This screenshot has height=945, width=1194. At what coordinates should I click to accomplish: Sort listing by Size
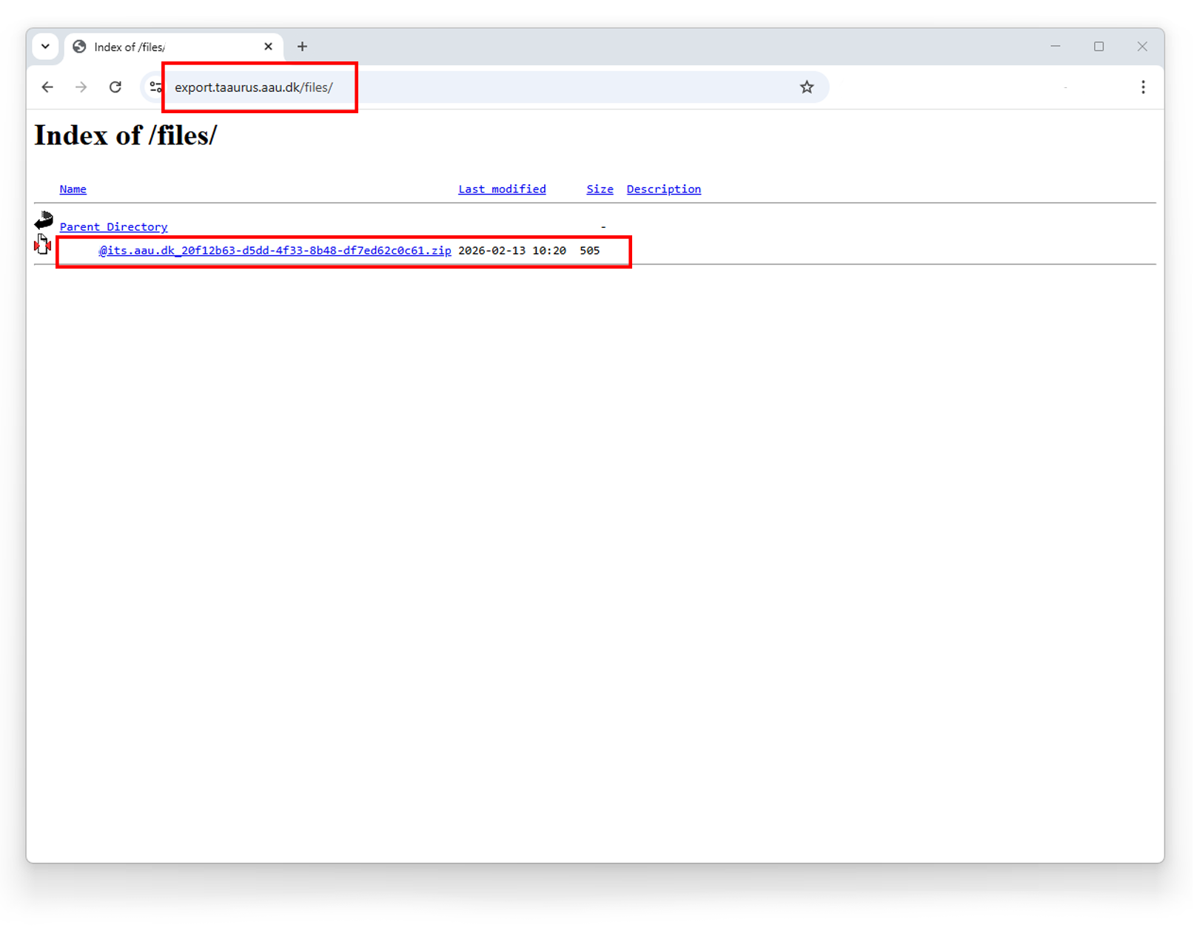click(600, 189)
